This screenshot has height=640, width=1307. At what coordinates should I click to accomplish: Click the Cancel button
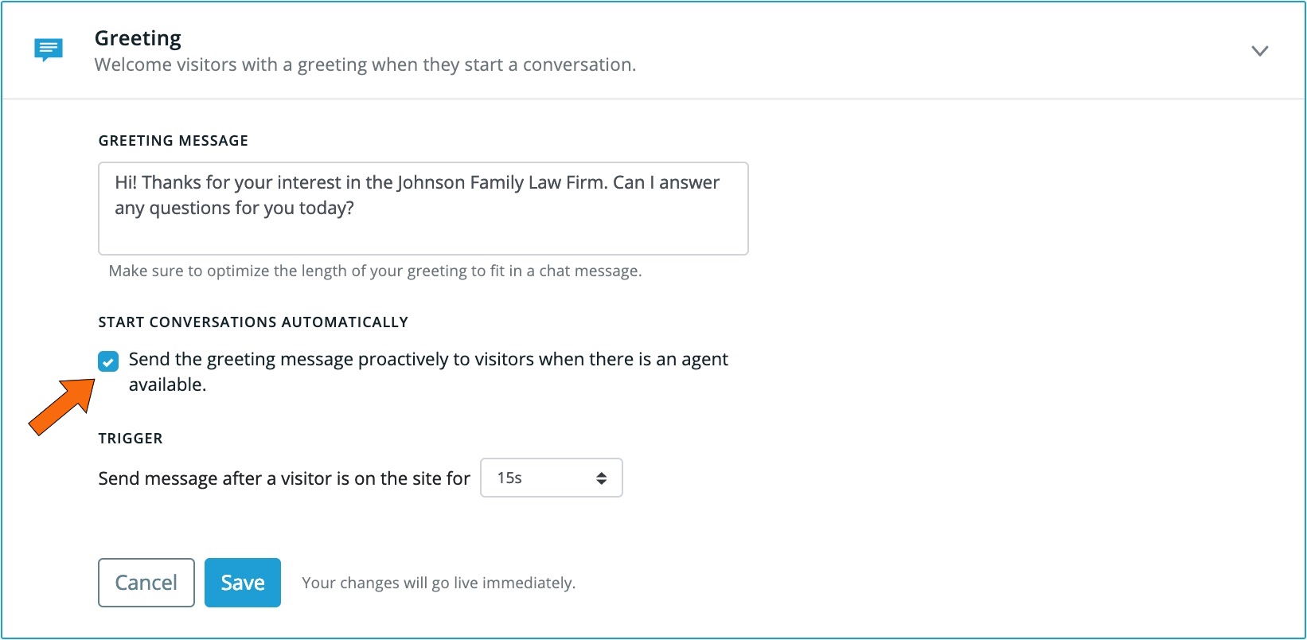pos(146,583)
